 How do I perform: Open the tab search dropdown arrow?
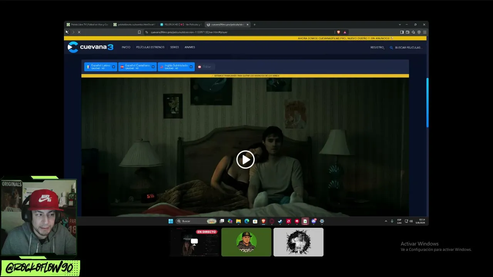click(x=400, y=25)
